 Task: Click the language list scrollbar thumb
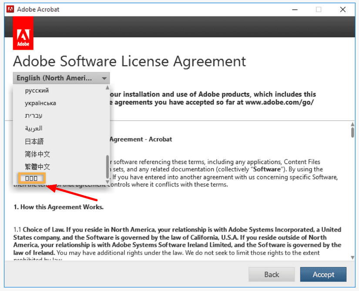107,166
